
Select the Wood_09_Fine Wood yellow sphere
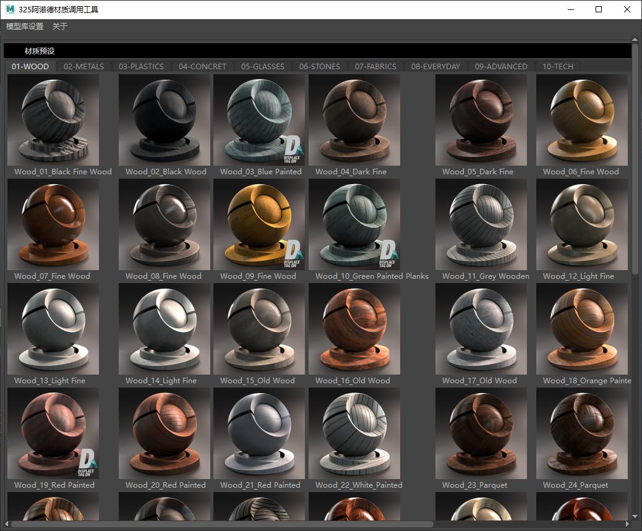(259, 224)
